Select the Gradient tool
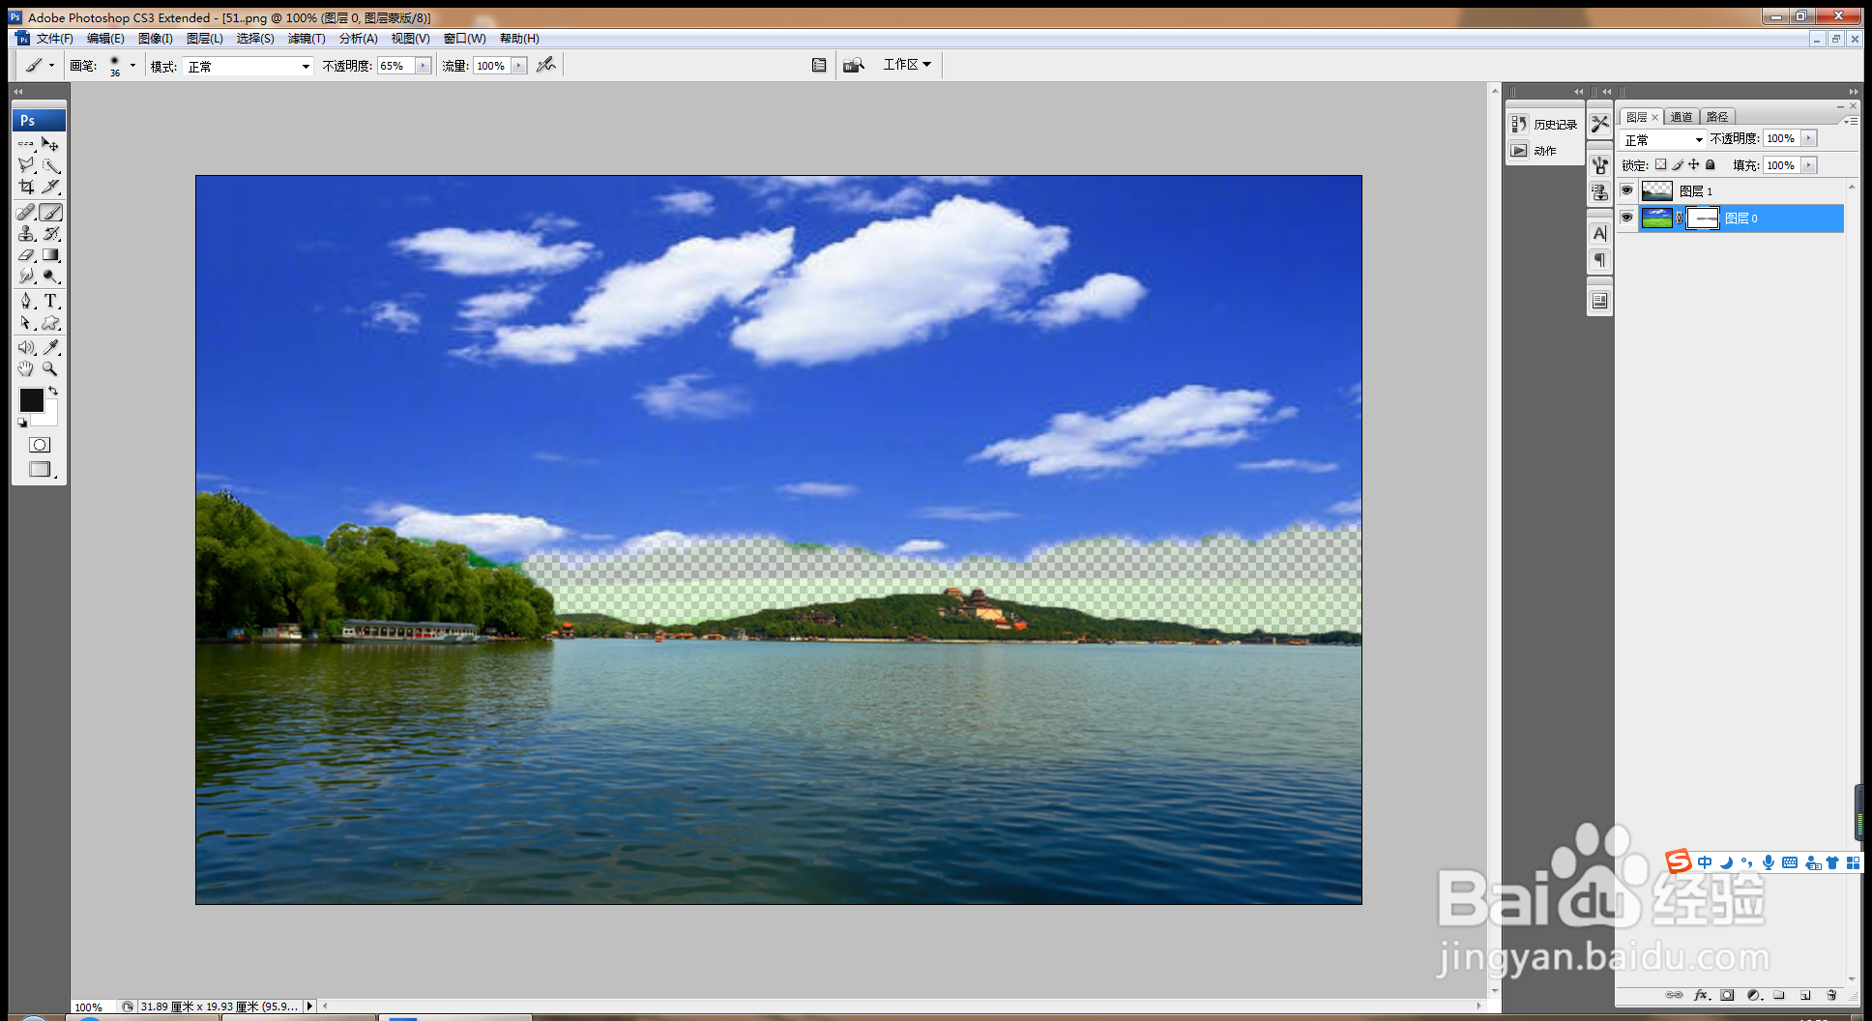The image size is (1872, 1021). pos(50,255)
